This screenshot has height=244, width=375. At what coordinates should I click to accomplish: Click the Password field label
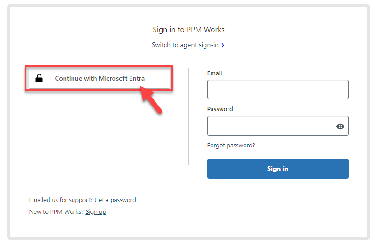220,109
